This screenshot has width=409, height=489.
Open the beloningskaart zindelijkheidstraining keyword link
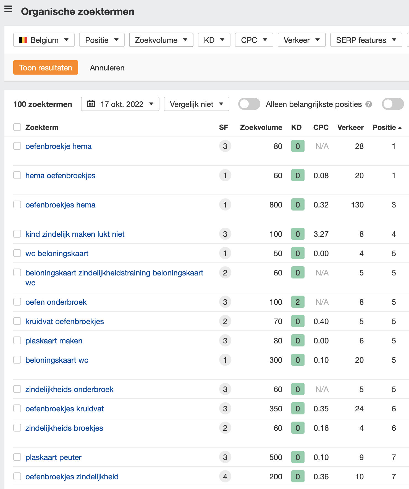click(114, 278)
